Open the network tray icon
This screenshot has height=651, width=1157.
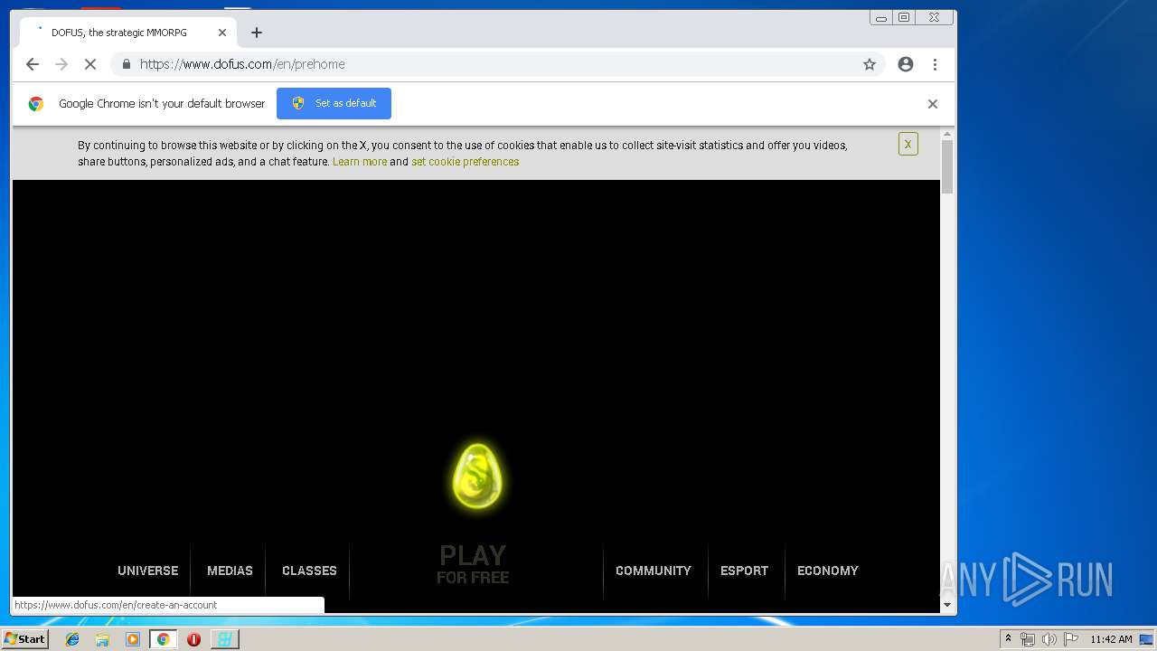(1028, 639)
